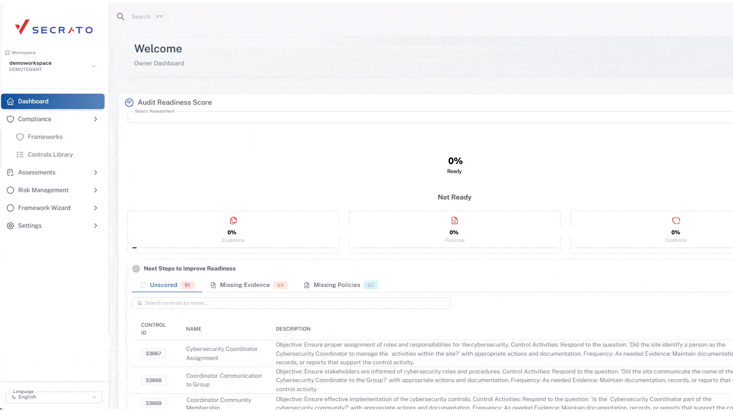Switch to the Missing Evidence tab
The height and width of the screenshot is (412, 733).
coord(245,285)
